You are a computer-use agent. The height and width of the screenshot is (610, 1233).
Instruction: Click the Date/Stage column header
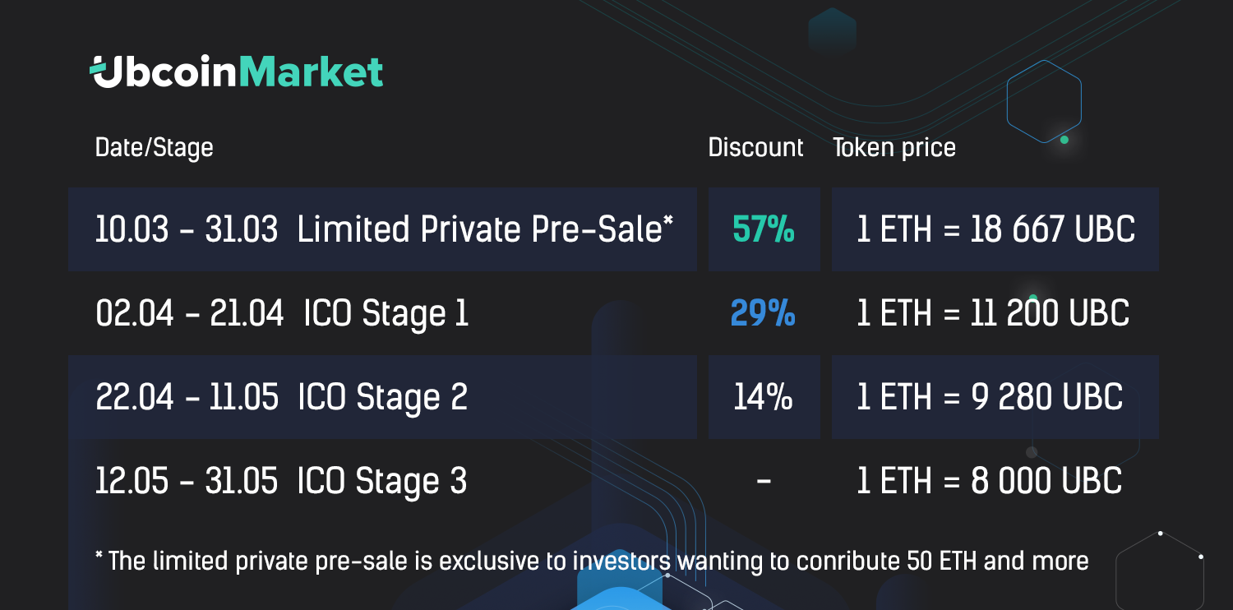155,148
